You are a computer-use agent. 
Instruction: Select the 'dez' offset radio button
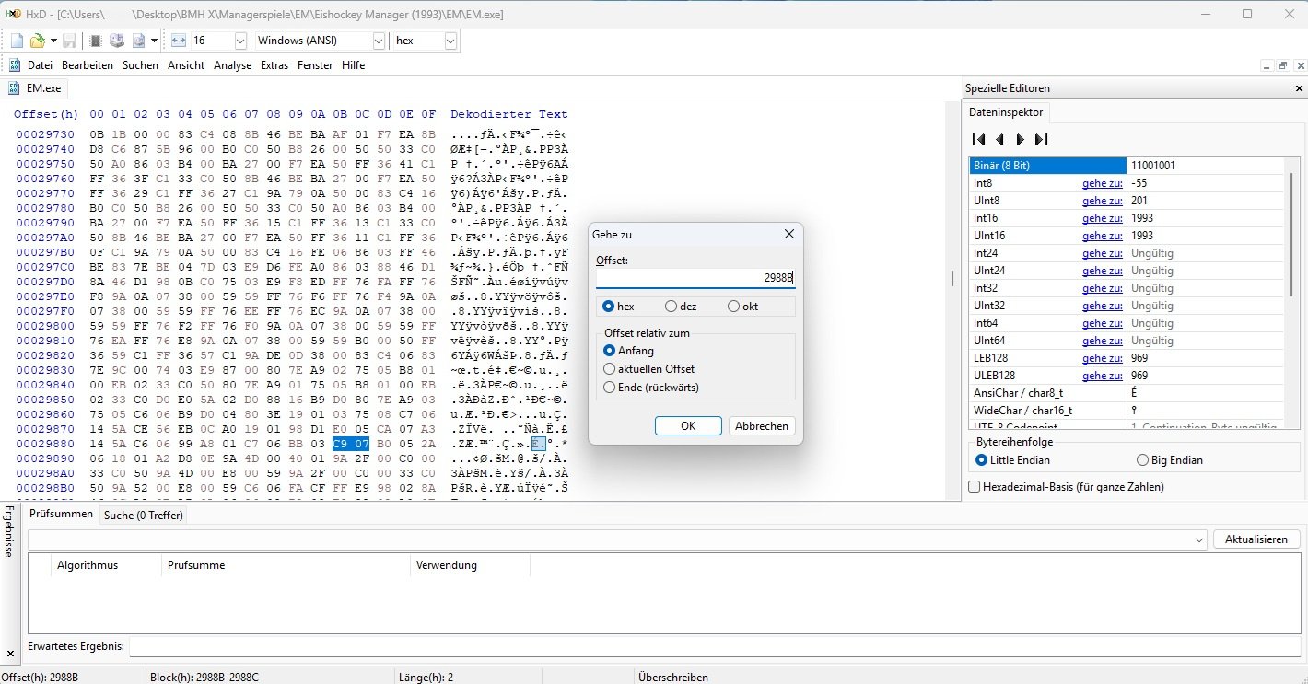(671, 307)
